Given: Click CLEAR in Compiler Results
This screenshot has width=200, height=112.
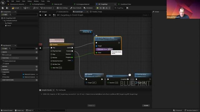Looking at the screenshot, I should click(146, 105).
